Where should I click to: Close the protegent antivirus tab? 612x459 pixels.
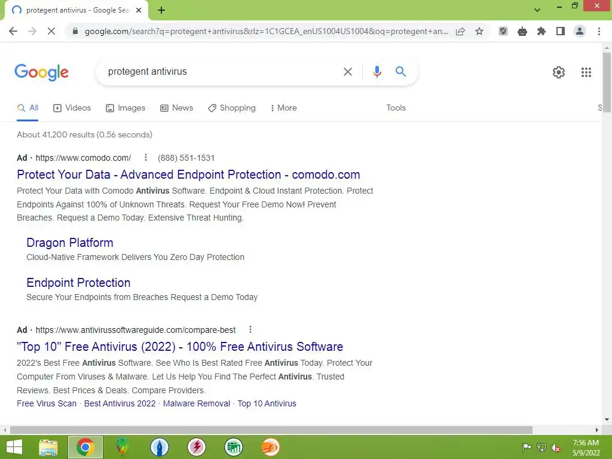point(139,11)
